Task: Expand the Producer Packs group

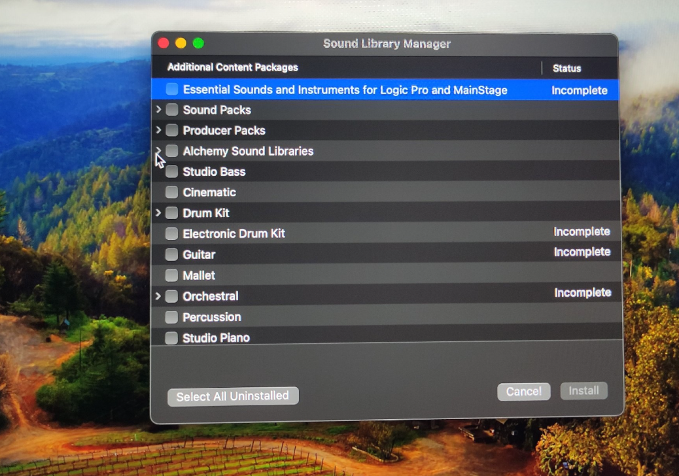Action: click(158, 130)
